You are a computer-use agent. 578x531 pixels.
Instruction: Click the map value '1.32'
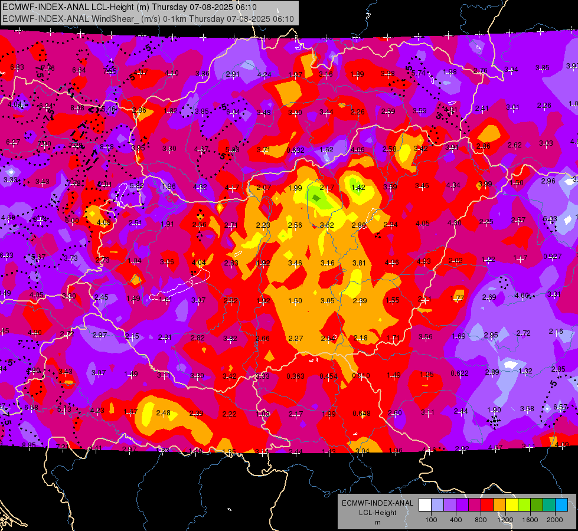[525, 371]
